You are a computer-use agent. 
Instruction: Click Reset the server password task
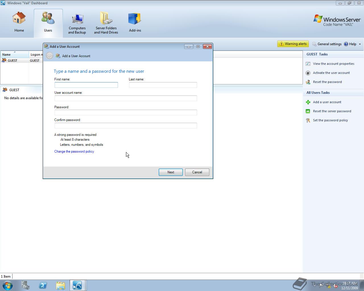332,111
